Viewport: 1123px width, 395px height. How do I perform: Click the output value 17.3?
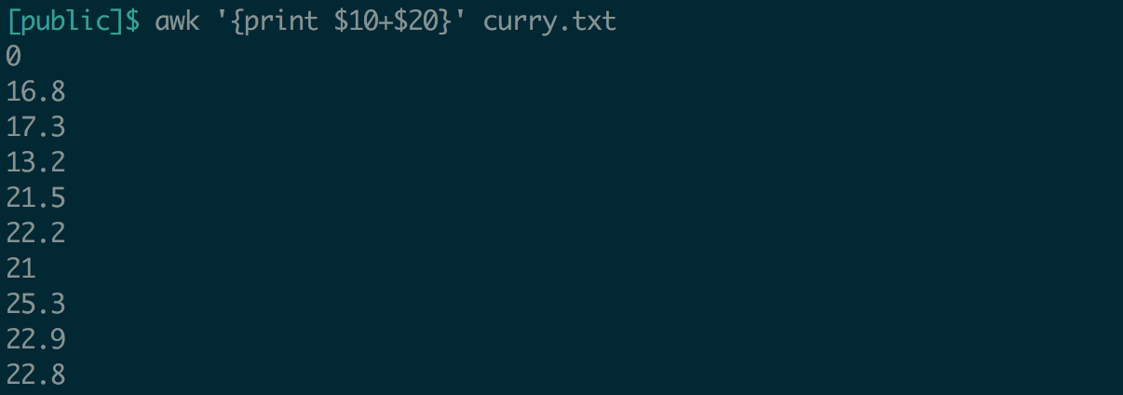(35, 128)
